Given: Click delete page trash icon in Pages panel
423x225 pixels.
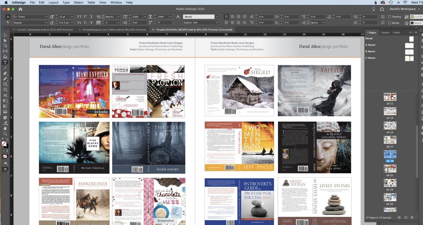Looking at the screenshot, I should click(412, 217).
